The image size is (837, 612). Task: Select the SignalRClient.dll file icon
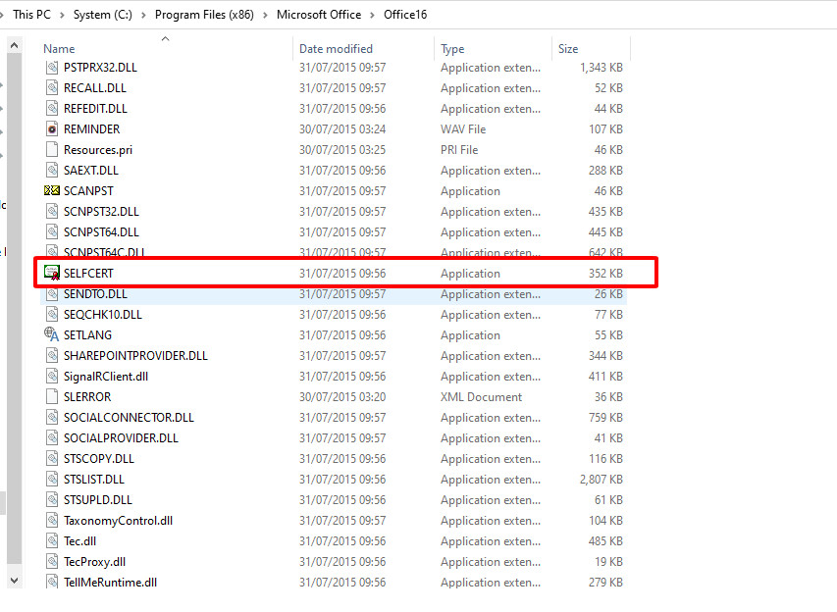52,377
